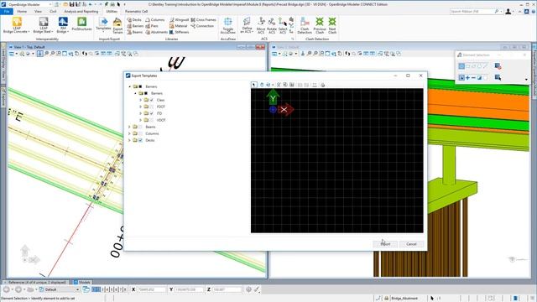Image resolution: width=537 pixels, height=302 pixels.
Task: Open LEAP Bridge Steel tool
Action: tap(43, 25)
